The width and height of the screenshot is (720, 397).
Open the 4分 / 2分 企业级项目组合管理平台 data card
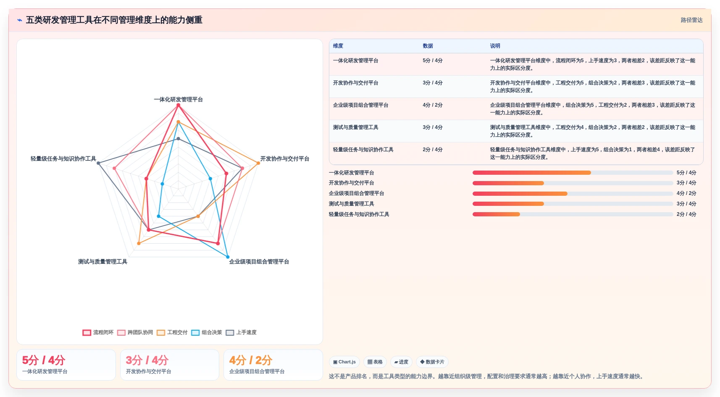pyautogui.click(x=273, y=365)
